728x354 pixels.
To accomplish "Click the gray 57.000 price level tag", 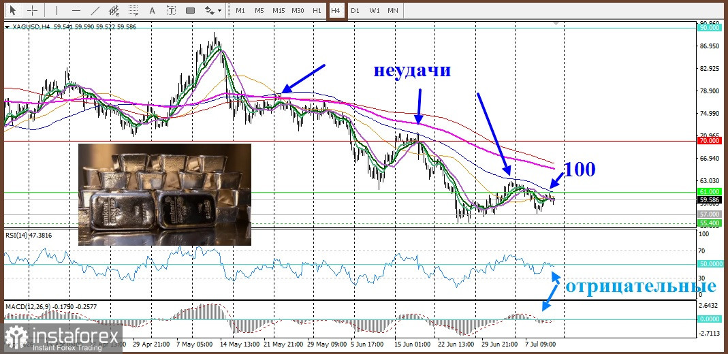I will (x=710, y=215).
